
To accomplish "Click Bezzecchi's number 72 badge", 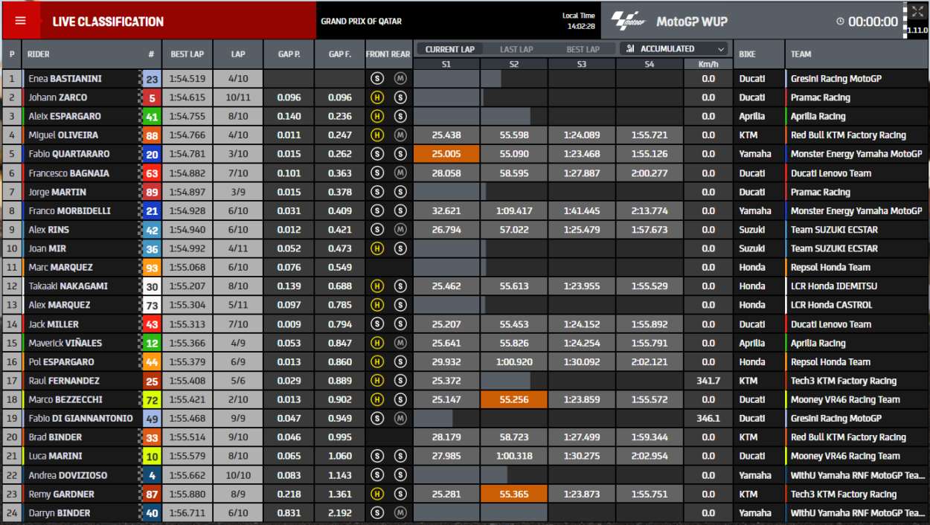I will (152, 399).
